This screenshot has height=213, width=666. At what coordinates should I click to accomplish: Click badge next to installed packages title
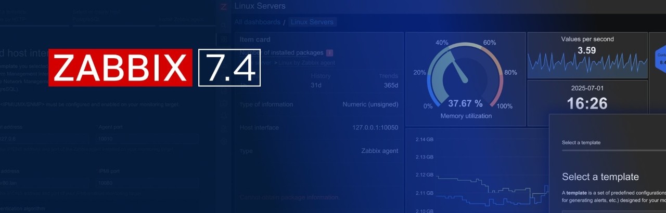330,53
